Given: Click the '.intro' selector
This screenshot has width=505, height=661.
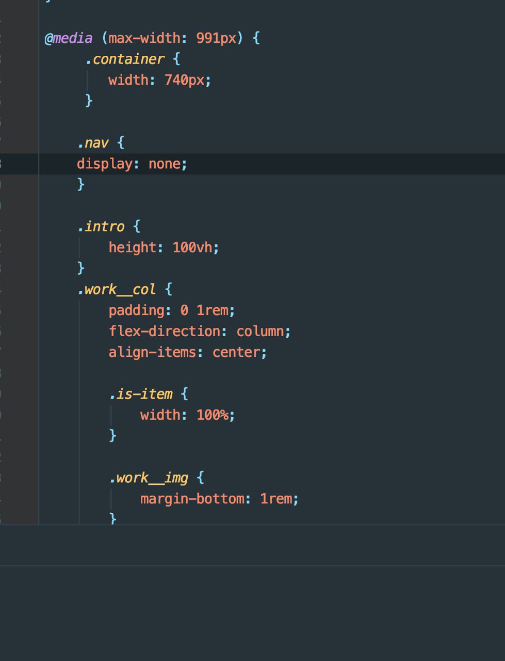Looking at the screenshot, I should click(x=101, y=226).
